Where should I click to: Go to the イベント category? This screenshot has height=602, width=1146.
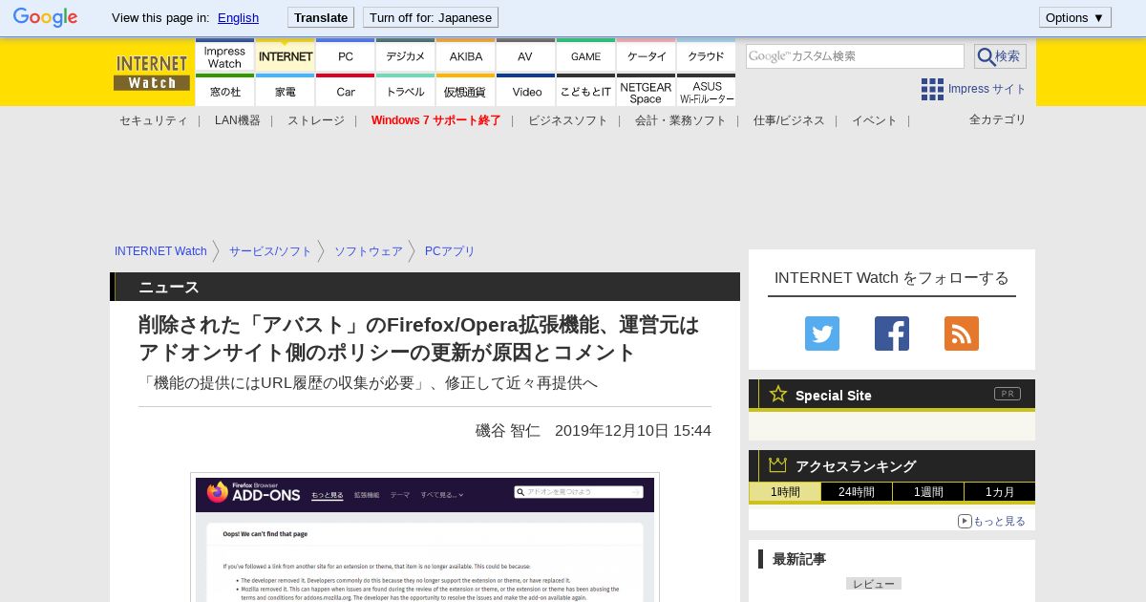(875, 120)
